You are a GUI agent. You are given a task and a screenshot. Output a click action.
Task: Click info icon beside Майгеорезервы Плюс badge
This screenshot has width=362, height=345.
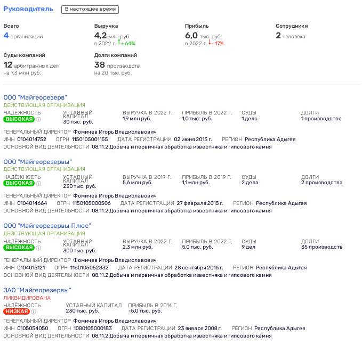click(38, 248)
